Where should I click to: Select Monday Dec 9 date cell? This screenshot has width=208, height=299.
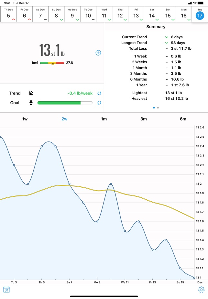click(72, 14)
